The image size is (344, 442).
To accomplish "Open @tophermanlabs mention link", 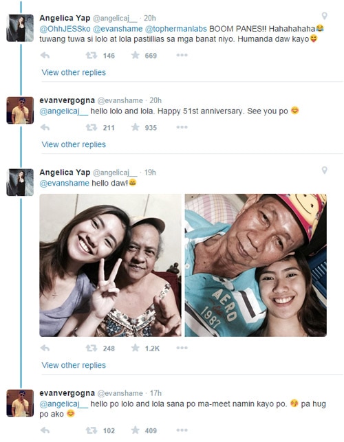I will (176, 29).
